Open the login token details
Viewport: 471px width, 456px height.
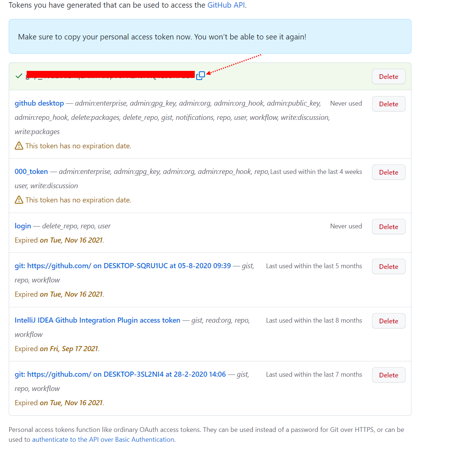[23, 226]
